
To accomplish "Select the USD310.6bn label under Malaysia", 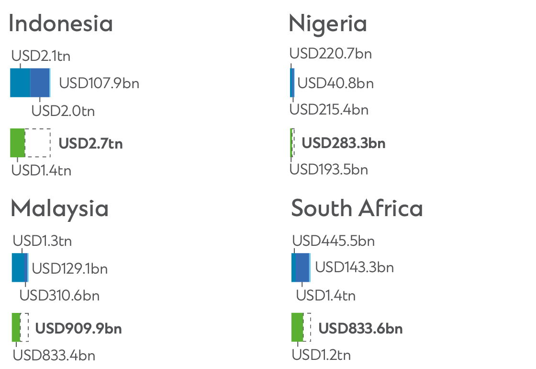I will [x=59, y=295].
